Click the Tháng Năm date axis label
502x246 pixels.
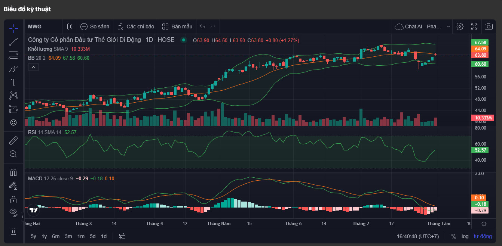[x=219, y=224]
